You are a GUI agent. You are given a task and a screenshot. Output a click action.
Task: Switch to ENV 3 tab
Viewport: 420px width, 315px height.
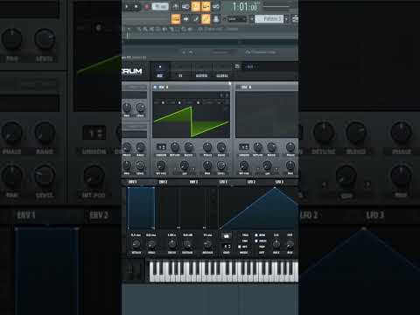193,182
